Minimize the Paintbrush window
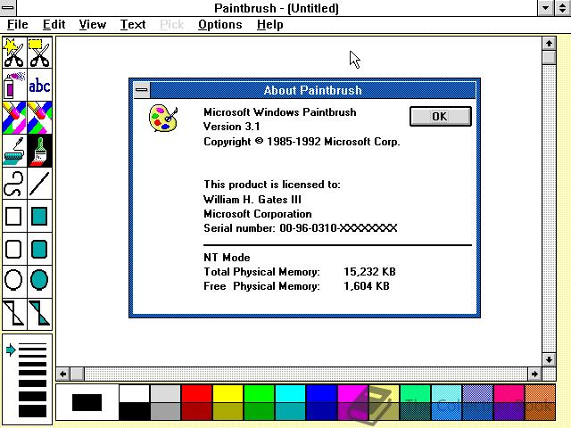The width and height of the screenshot is (571, 428). click(545, 8)
